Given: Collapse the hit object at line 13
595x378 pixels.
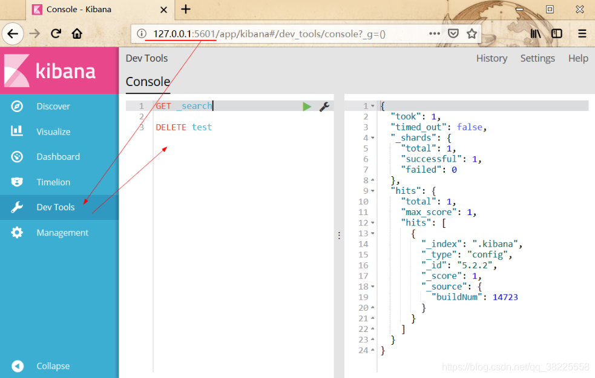Looking at the screenshot, I should [x=373, y=233].
